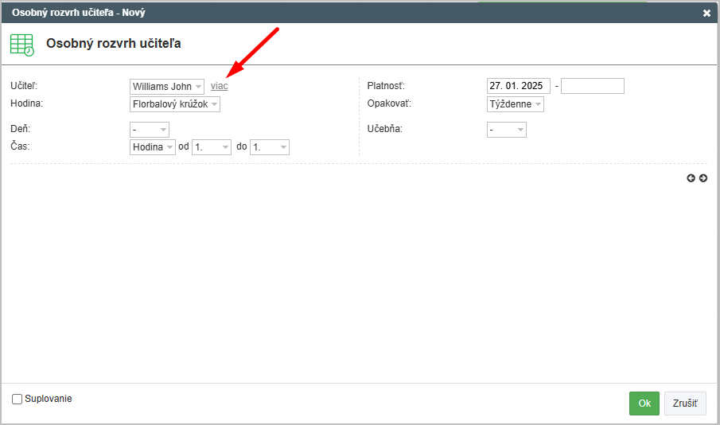Click the empty Platnosť end date field
The height and width of the screenshot is (425, 720).
[593, 86]
